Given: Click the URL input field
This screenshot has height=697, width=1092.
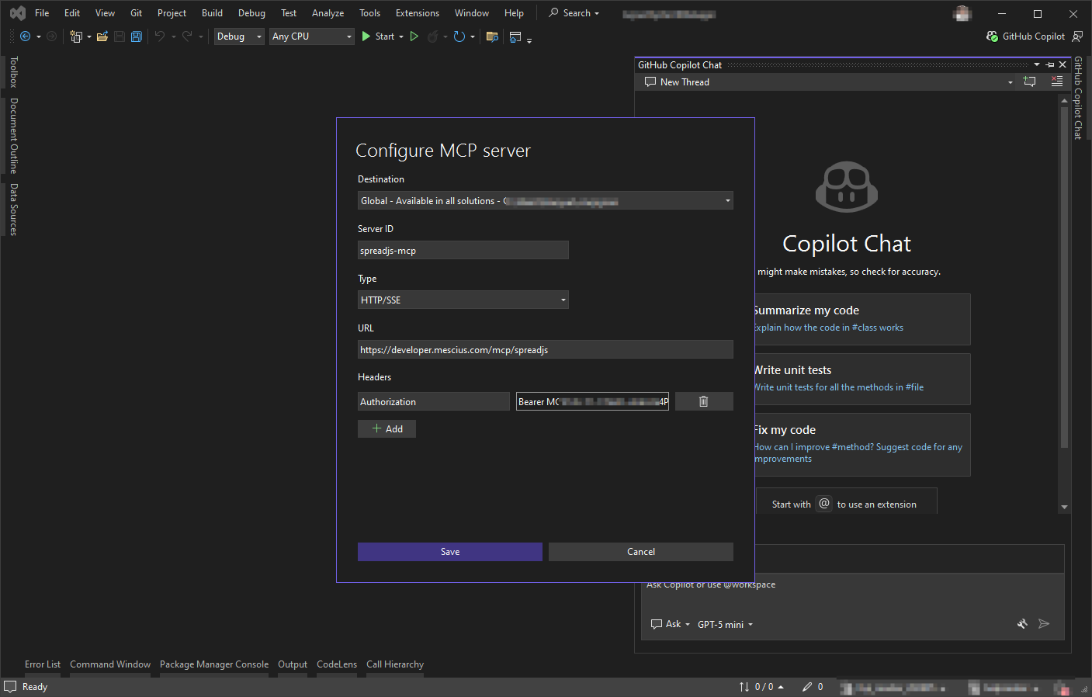Looking at the screenshot, I should click(546, 349).
